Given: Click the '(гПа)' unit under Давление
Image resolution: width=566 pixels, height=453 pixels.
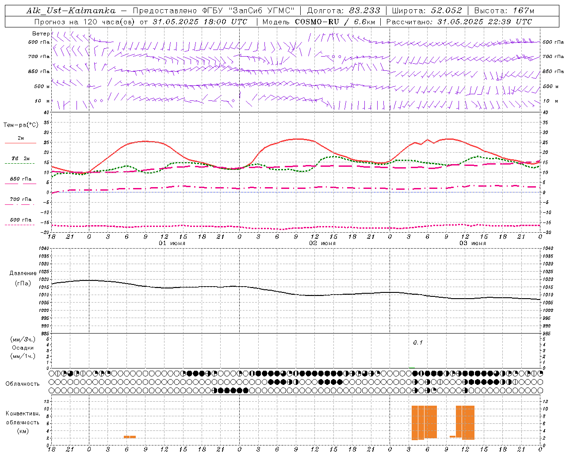Looking at the screenshot, I should pyautogui.click(x=23, y=284).
